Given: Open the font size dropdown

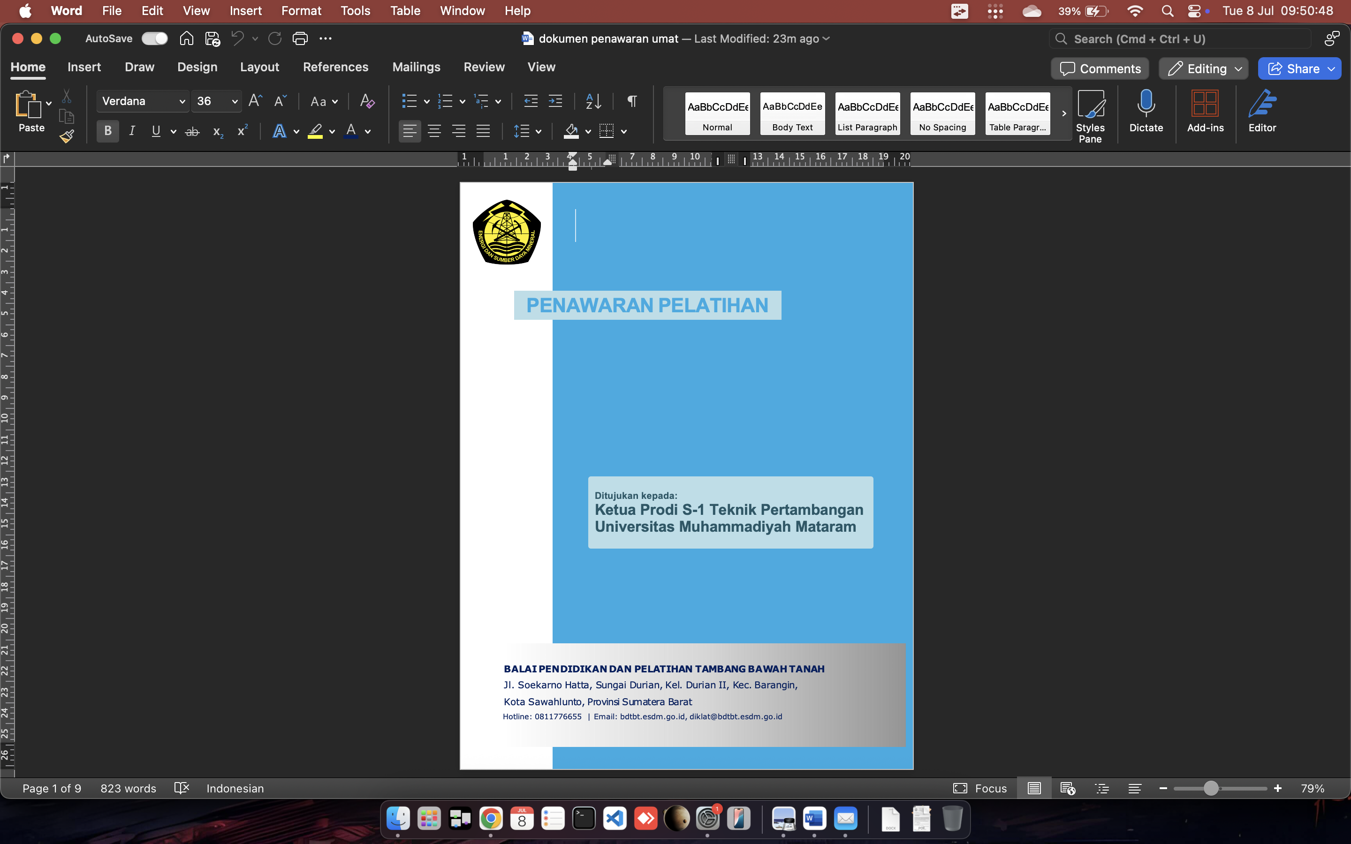Looking at the screenshot, I should [x=235, y=101].
